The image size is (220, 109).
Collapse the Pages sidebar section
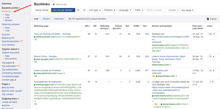pos(6,84)
